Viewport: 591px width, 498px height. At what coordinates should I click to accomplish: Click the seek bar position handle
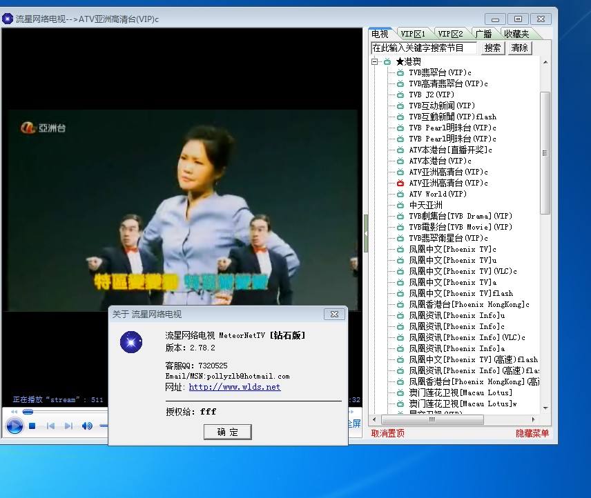28,412
